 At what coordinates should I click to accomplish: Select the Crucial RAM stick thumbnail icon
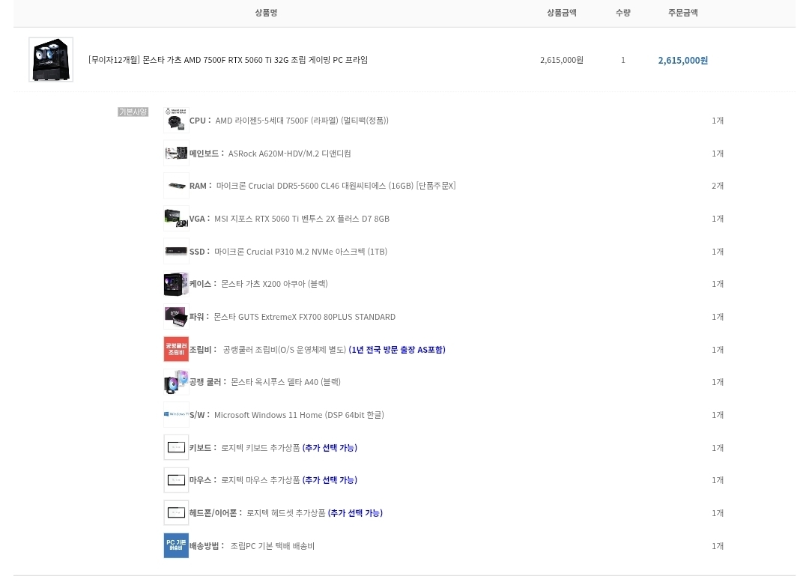pos(176,186)
